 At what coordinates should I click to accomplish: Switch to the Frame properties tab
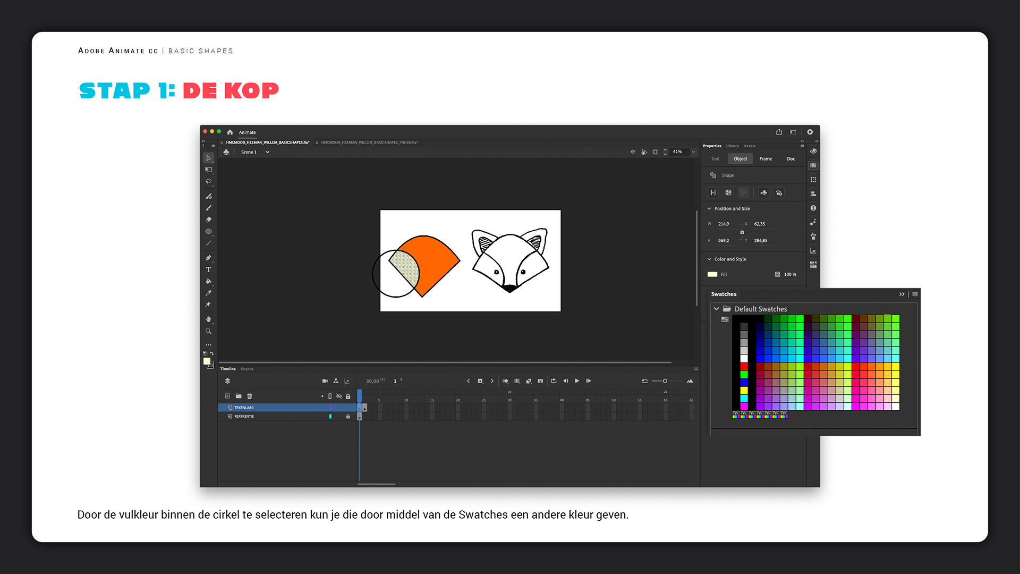tap(765, 159)
